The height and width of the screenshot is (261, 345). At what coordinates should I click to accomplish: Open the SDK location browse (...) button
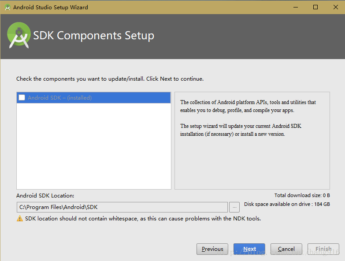coord(234,207)
